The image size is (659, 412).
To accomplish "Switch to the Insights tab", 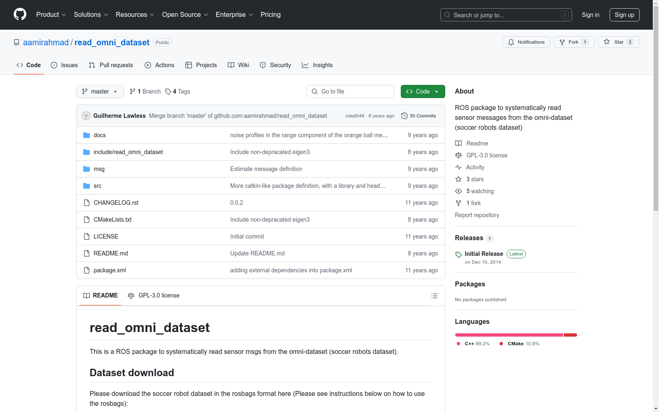I will pos(317,65).
